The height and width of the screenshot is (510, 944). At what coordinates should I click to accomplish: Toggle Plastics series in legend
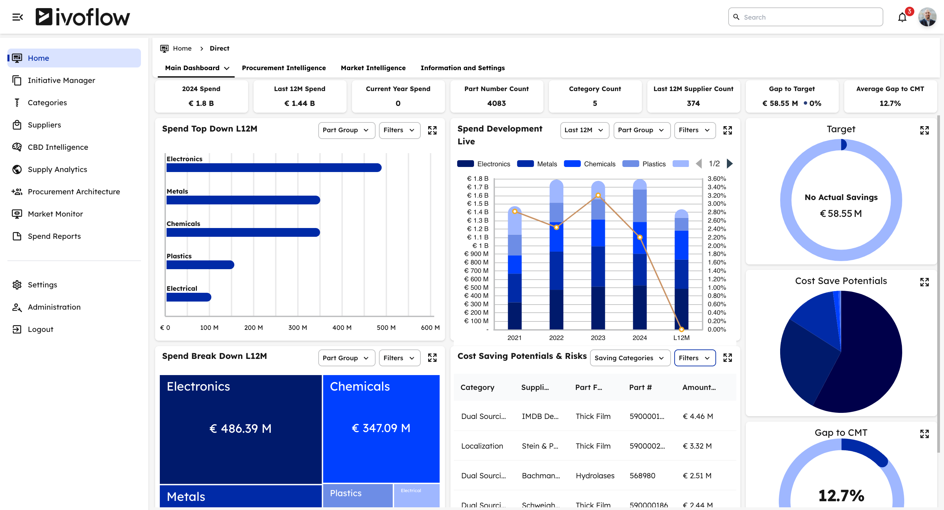(x=644, y=164)
